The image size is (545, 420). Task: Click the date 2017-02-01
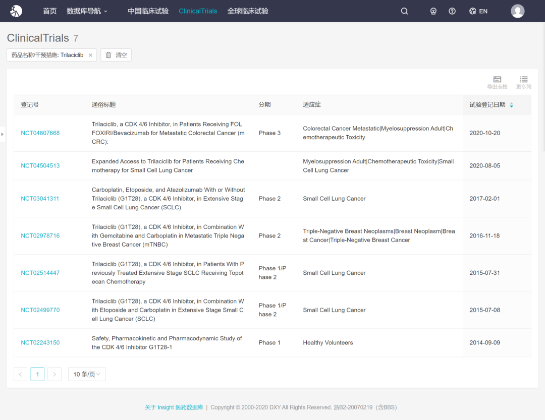click(484, 199)
